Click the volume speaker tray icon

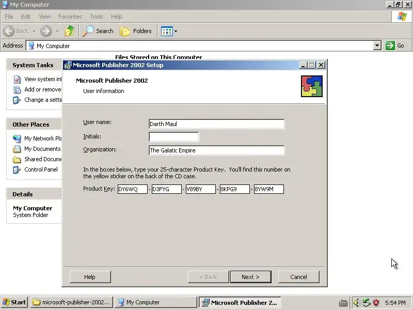357,303
